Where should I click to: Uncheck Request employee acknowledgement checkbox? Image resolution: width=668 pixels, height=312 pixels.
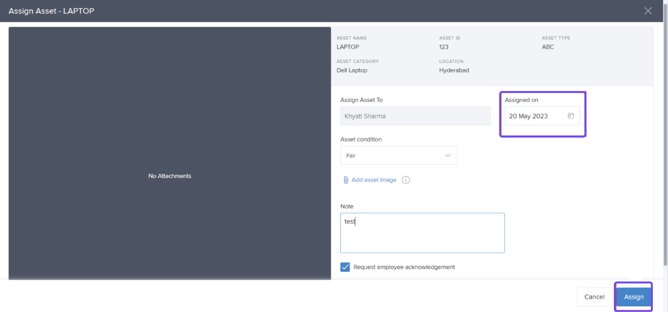pos(345,267)
